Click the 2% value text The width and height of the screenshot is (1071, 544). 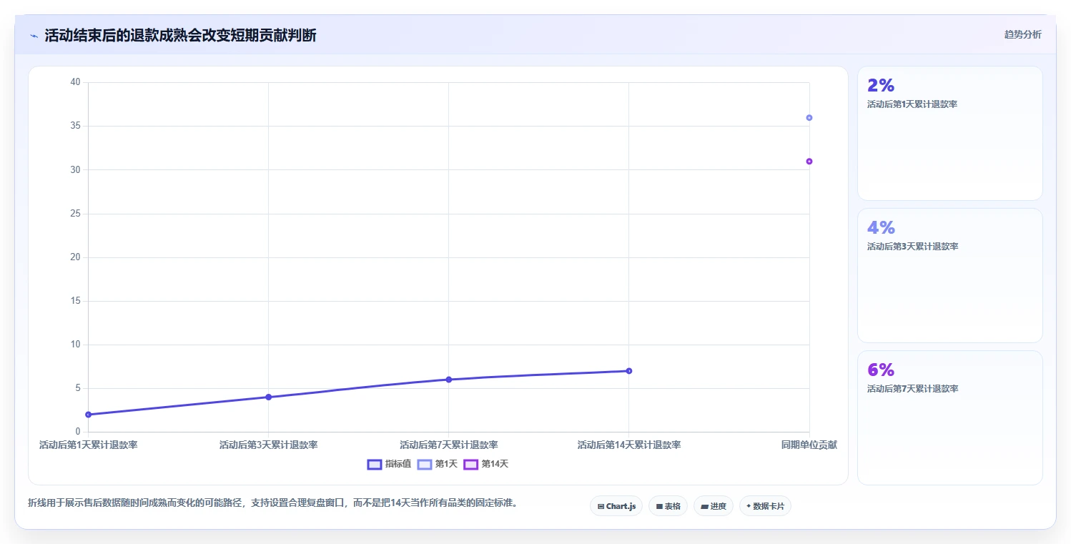click(x=881, y=86)
